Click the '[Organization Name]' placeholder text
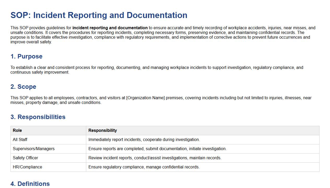The height and width of the screenshot is (188, 330). pos(146,98)
